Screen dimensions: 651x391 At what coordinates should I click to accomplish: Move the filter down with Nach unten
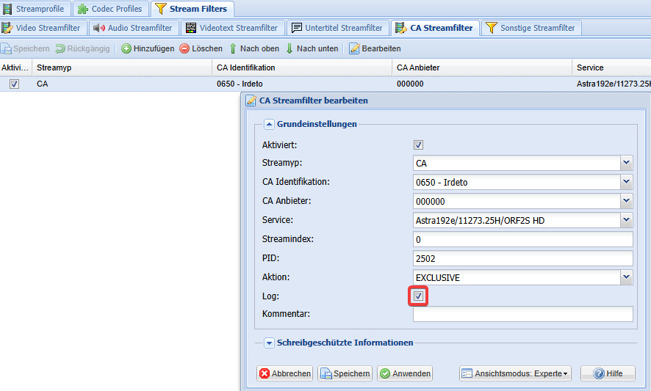point(289,48)
